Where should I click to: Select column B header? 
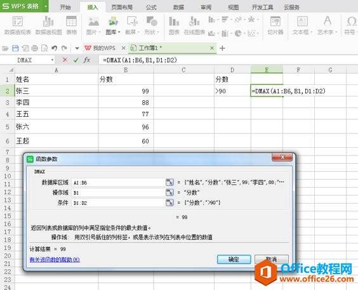(126, 70)
